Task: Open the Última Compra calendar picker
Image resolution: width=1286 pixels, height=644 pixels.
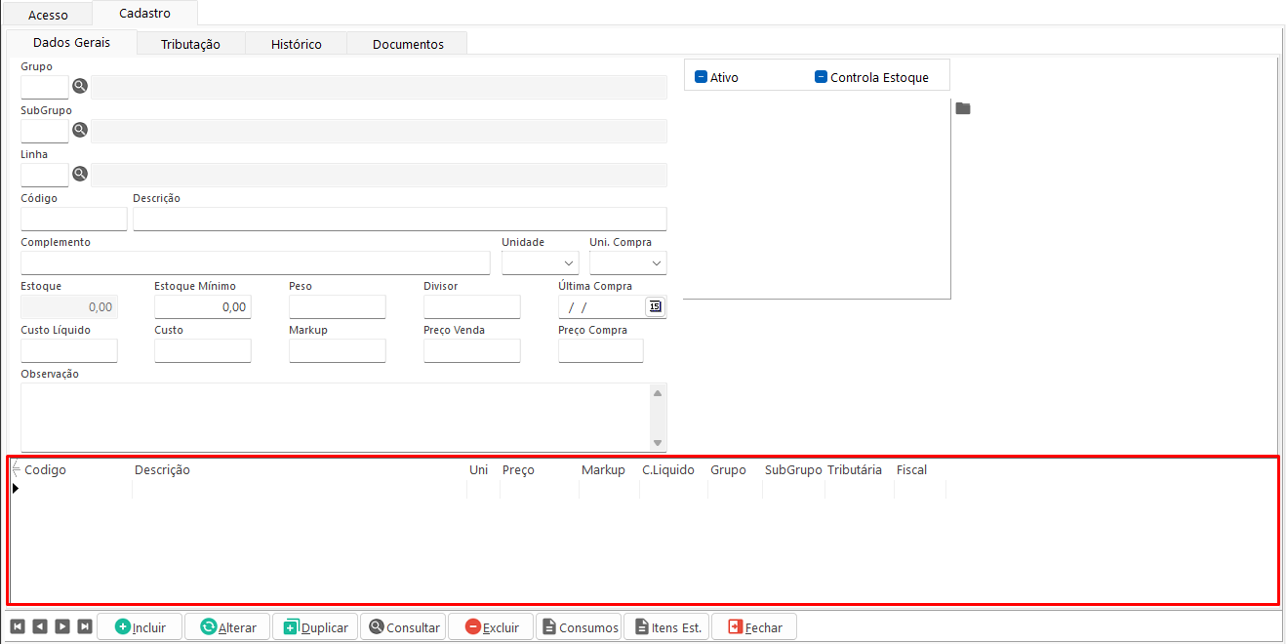Action: pyautogui.click(x=655, y=306)
